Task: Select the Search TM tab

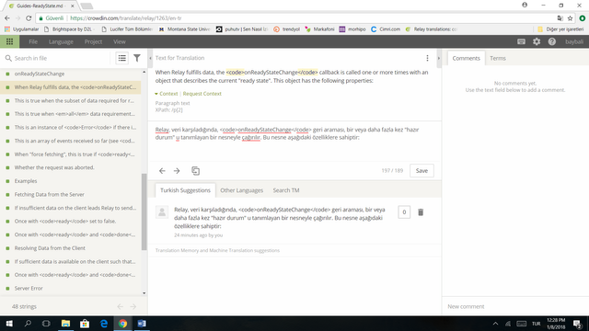Action: 286,190
